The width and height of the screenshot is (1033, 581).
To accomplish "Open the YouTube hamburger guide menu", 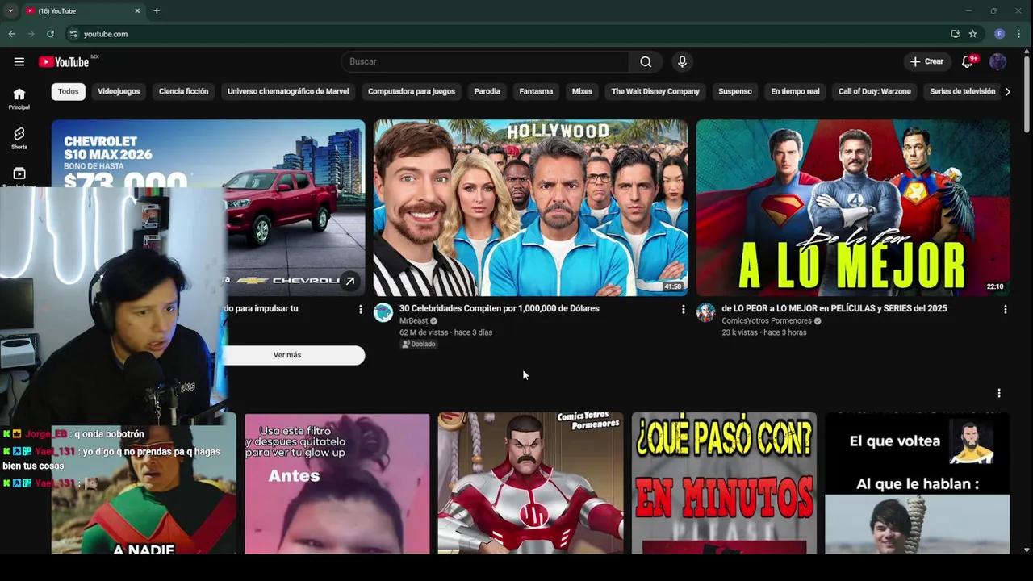I will pos(19,61).
